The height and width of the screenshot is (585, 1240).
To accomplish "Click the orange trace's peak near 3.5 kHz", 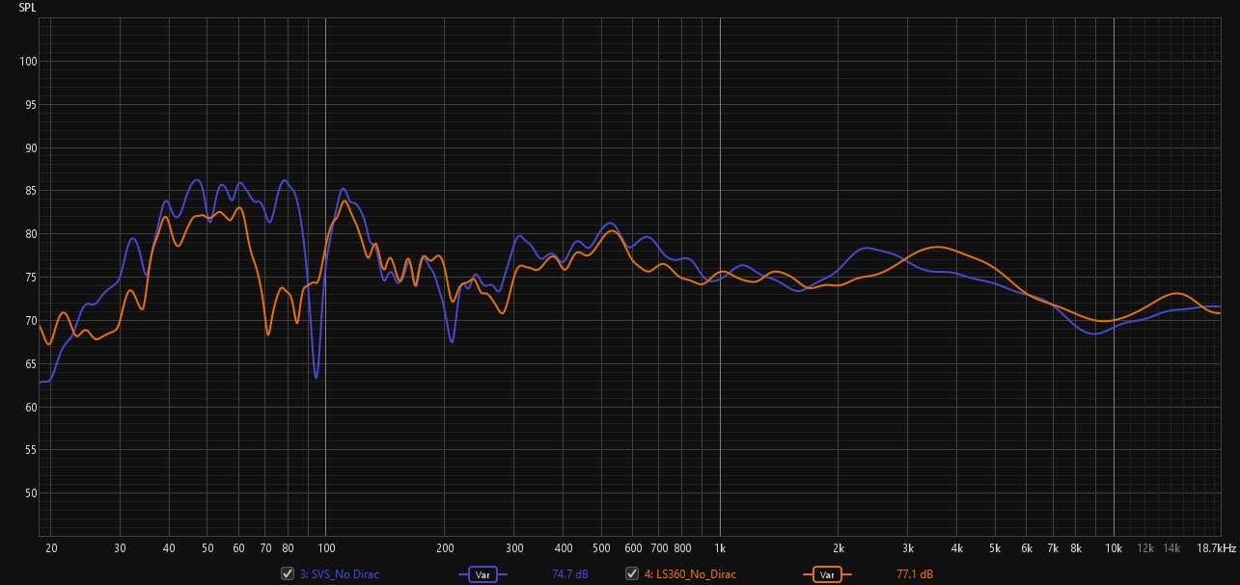I will [x=936, y=248].
